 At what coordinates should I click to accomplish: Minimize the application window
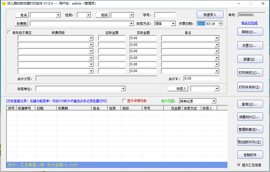click(239, 3)
